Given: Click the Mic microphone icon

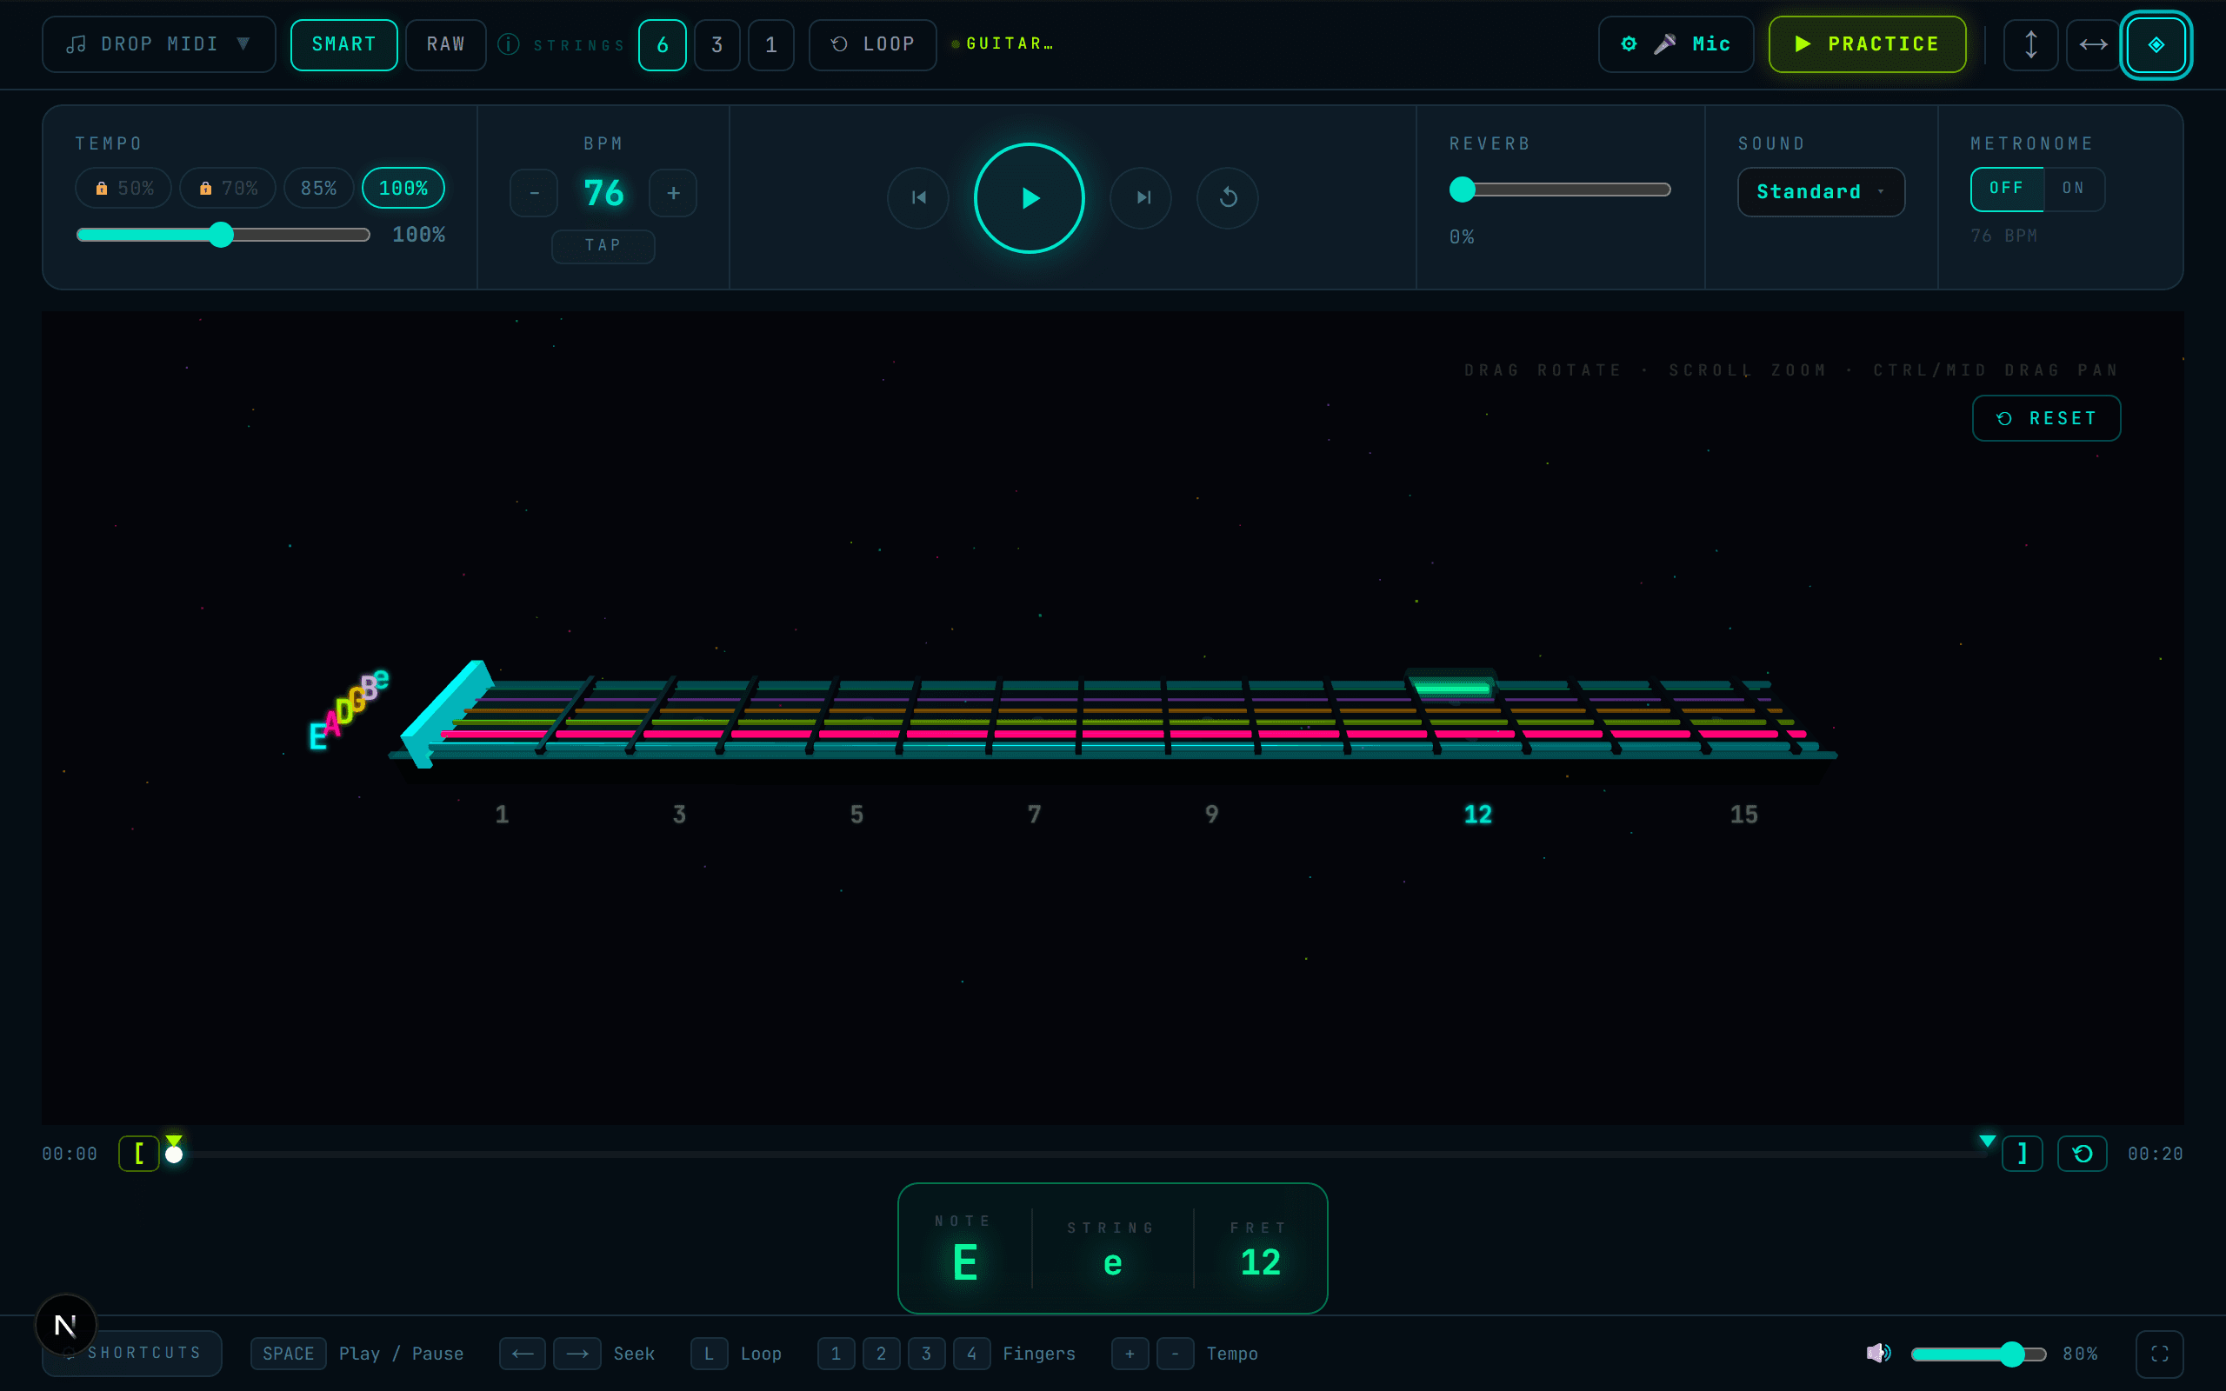Looking at the screenshot, I should coord(1665,44).
